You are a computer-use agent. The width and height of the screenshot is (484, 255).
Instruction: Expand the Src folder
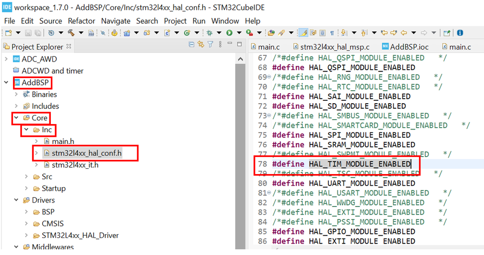tap(26, 177)
